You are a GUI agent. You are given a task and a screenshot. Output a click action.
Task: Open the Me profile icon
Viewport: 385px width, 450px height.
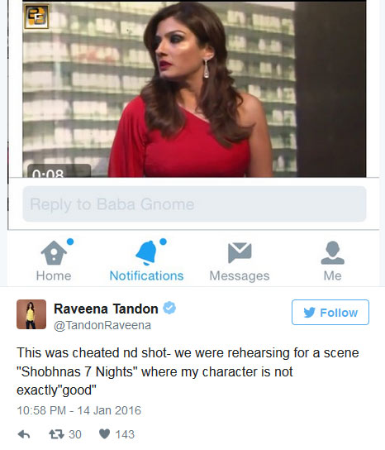333,252
